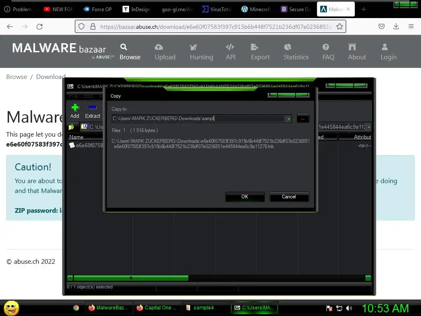Image resolution: width=421 pixels, height=316 pixels.
Task: Click the smiley Start button
Action: 11,308
